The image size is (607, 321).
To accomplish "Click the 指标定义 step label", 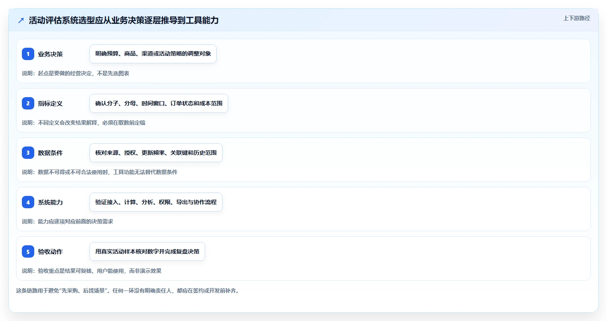I will click(x=50, y=103).
